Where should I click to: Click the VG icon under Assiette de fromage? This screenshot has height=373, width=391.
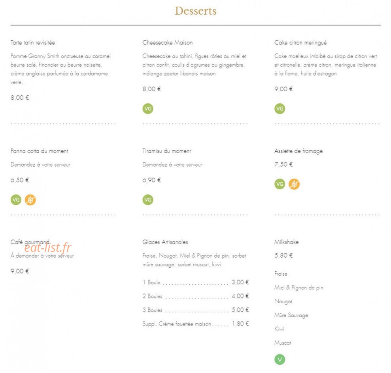(280, 184)
